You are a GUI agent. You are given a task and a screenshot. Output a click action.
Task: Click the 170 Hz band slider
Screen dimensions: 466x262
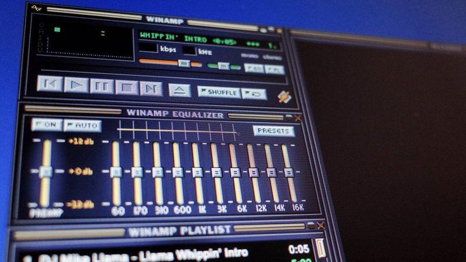click(137, 172)
